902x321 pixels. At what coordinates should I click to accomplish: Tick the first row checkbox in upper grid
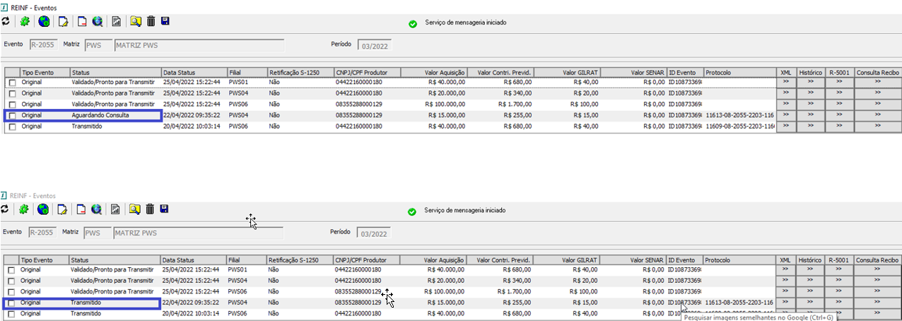tap(12, 83)
